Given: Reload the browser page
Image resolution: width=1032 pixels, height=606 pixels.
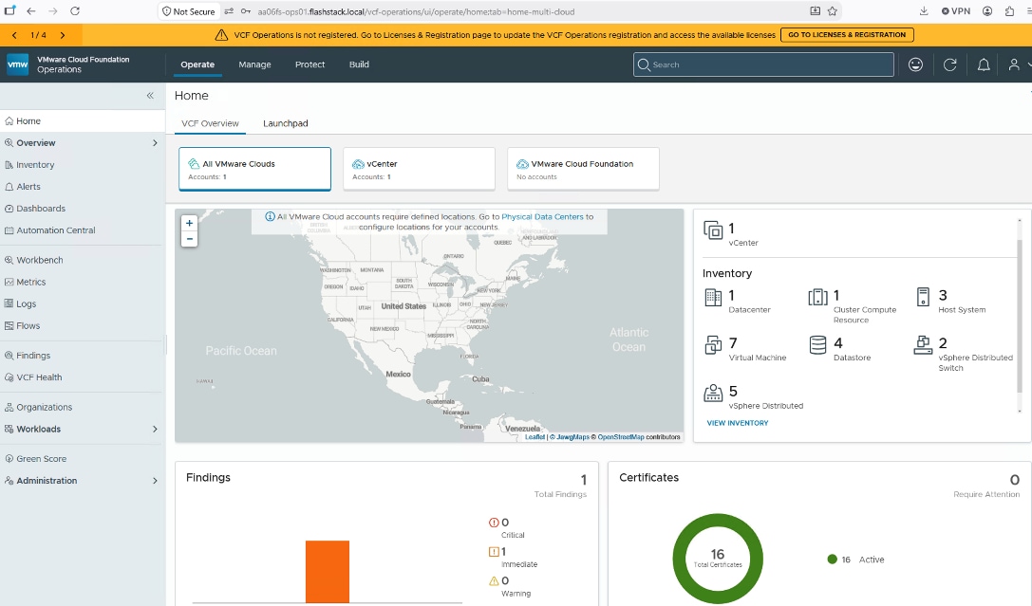Looking at the screenshot, I should [75, 11].
